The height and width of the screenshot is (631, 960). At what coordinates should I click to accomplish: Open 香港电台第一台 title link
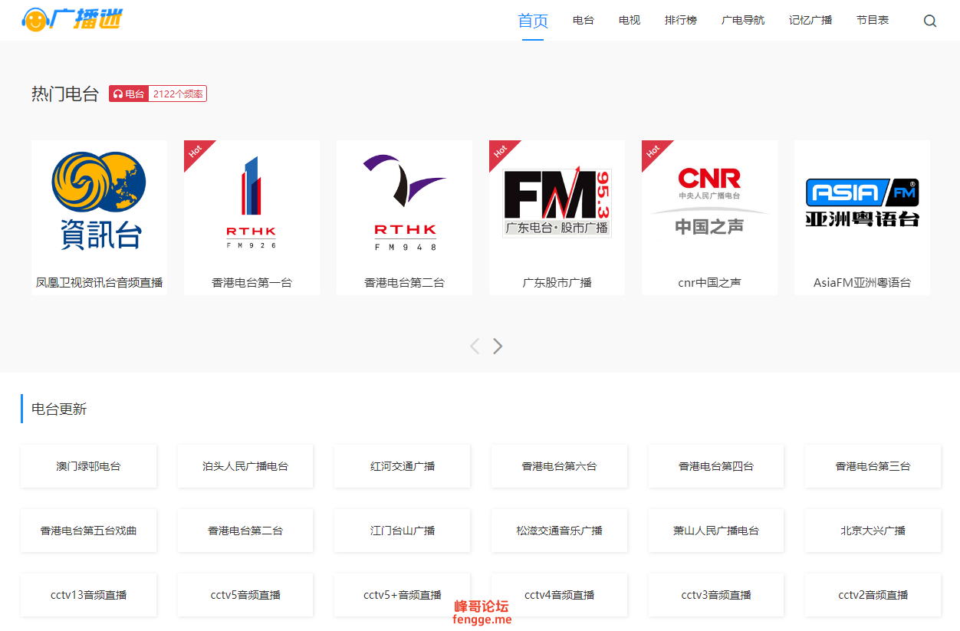pyautogui.click(x=252, y=282)
